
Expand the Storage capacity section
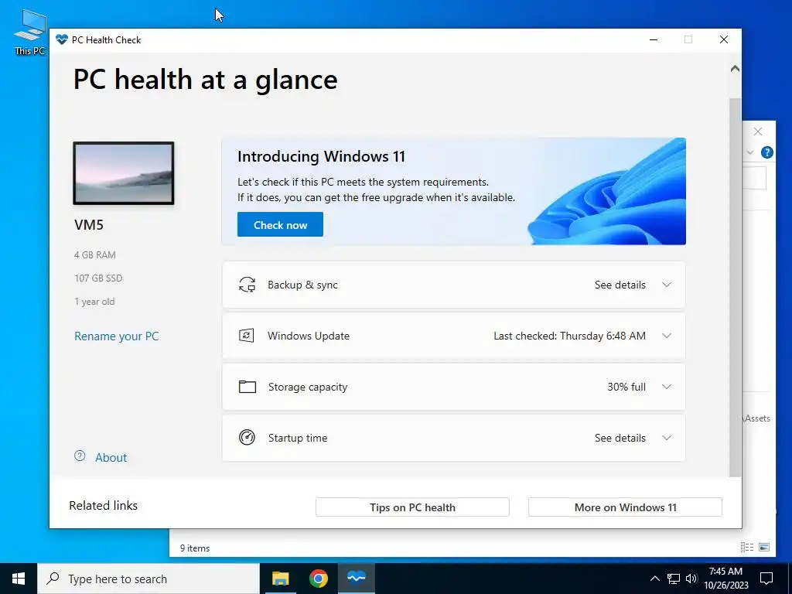click(x=667, y=387)
